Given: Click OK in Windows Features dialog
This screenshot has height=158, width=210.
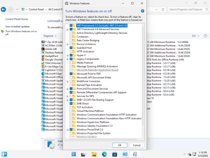Looking at the screenshot, I should [120, 145].
